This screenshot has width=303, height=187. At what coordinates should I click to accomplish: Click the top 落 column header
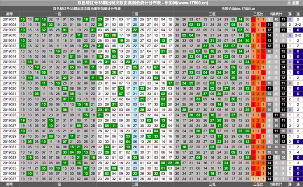point(290,14)
